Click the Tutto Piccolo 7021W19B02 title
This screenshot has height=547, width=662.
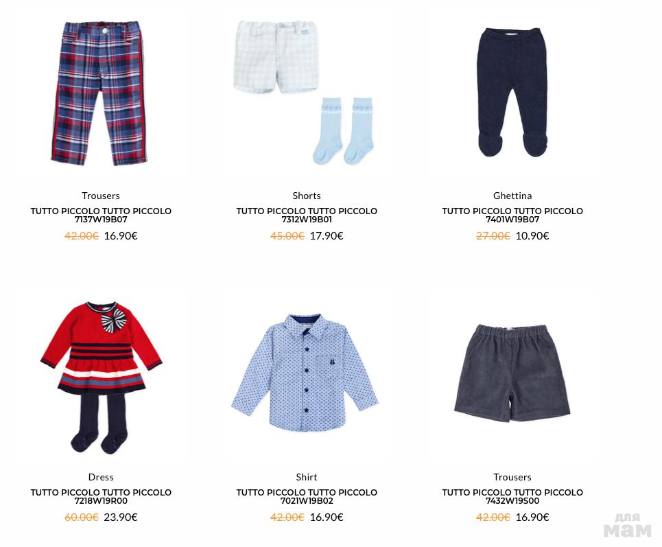click(307, 496)
